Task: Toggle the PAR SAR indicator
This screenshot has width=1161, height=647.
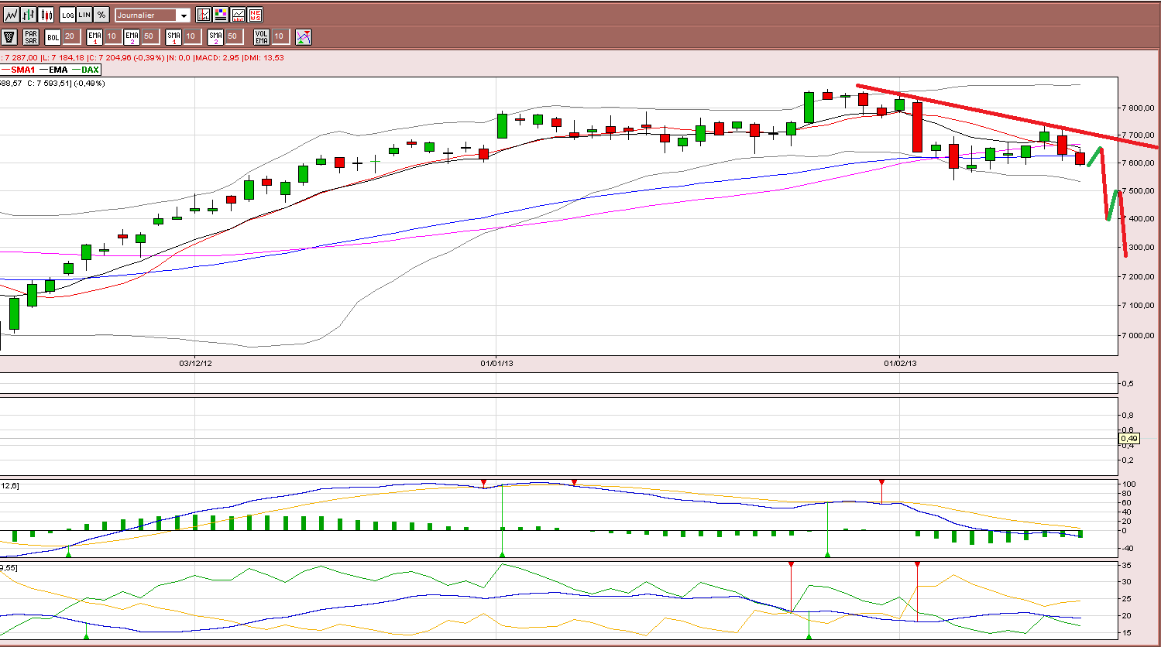Action: 31,37
